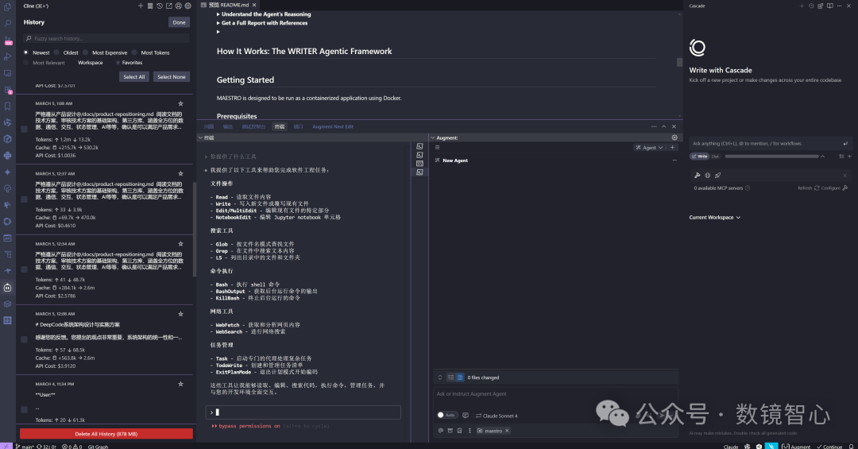This screenshot has width=858, height=449.
Task: Click Configure MCP servers link
Action: 834,188
